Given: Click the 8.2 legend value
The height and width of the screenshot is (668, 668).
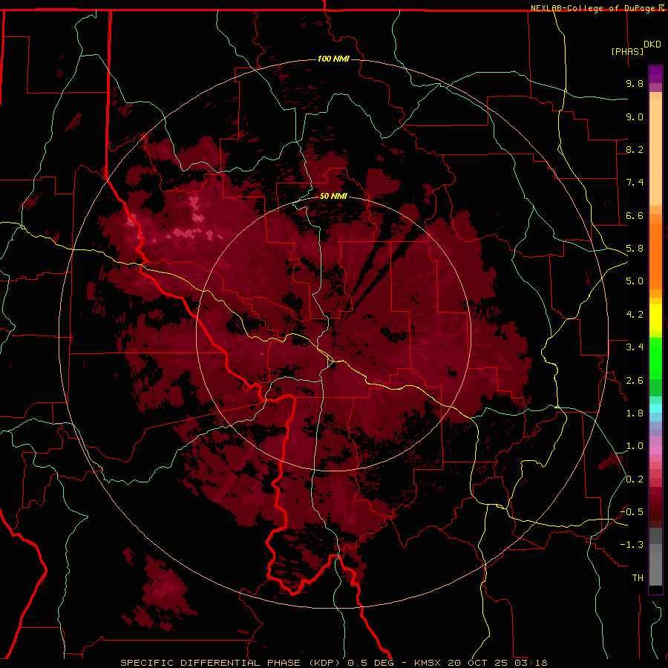Looking at the screenshot, I should pyautogui.click(x=635, y=149).
